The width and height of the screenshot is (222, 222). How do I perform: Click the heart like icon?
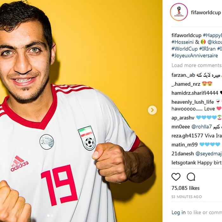176,177
